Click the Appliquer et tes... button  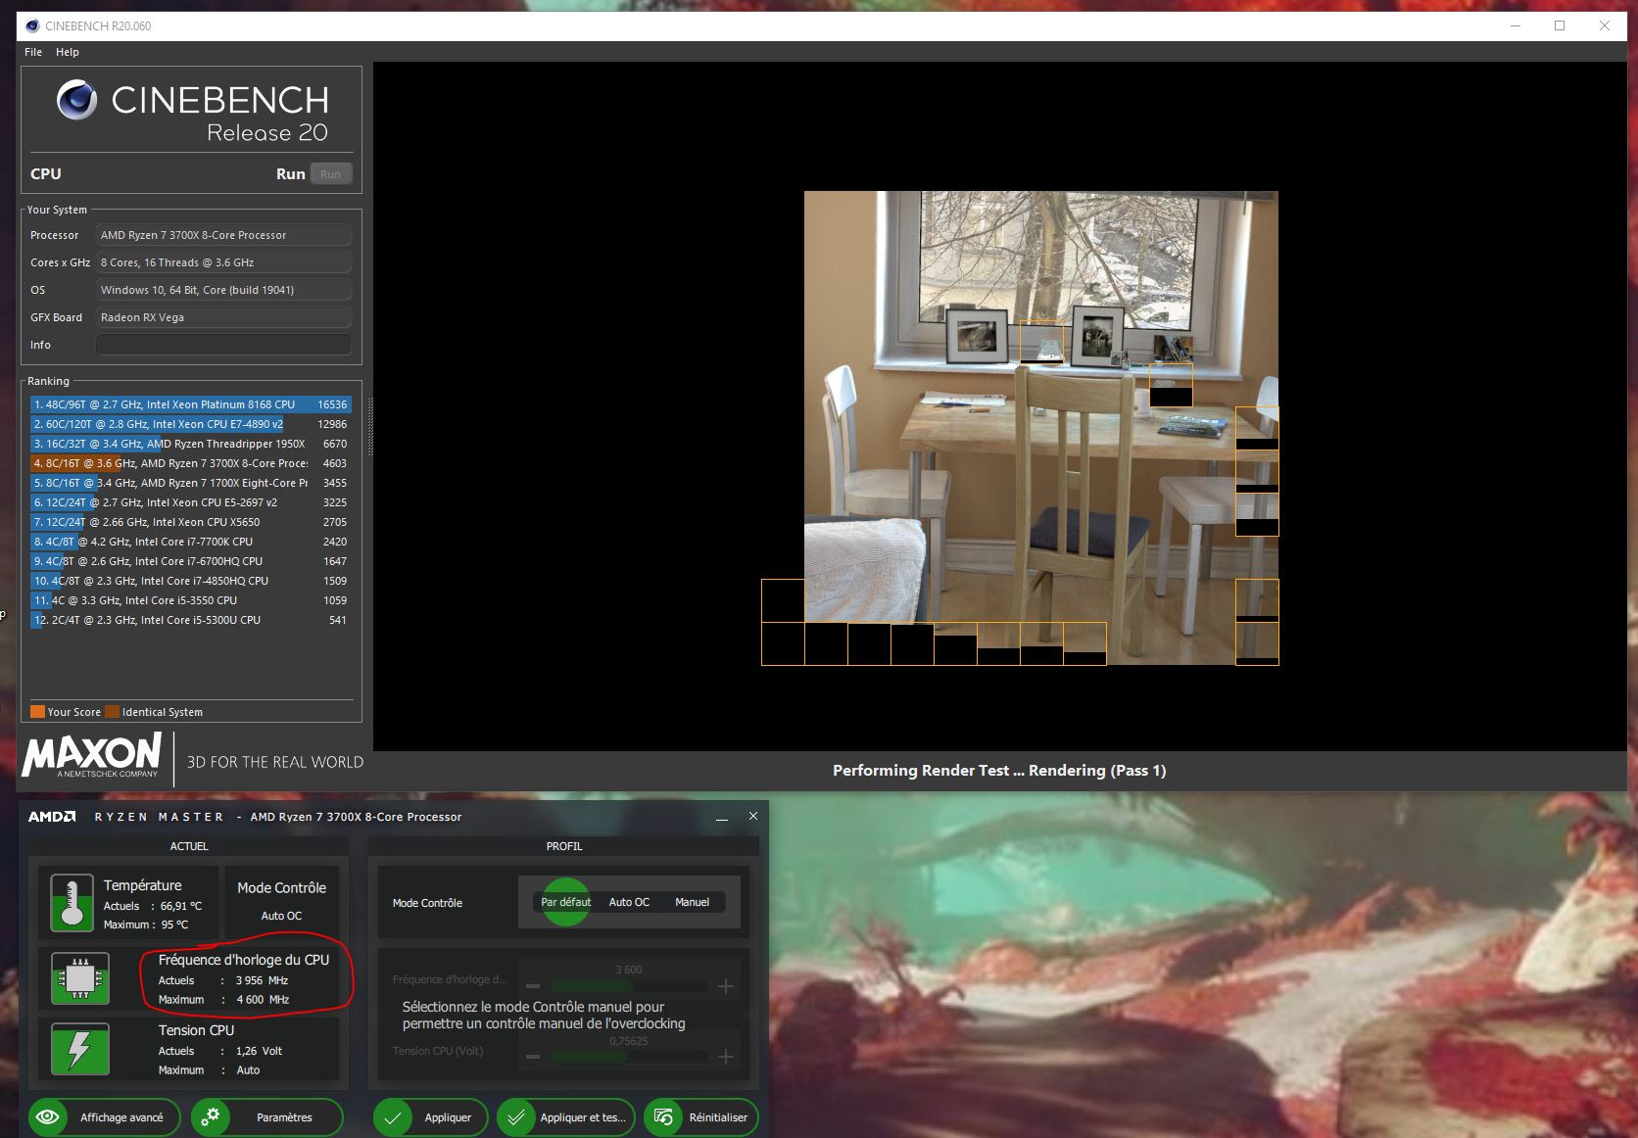pyautogui.click(x=566, y=1117)
